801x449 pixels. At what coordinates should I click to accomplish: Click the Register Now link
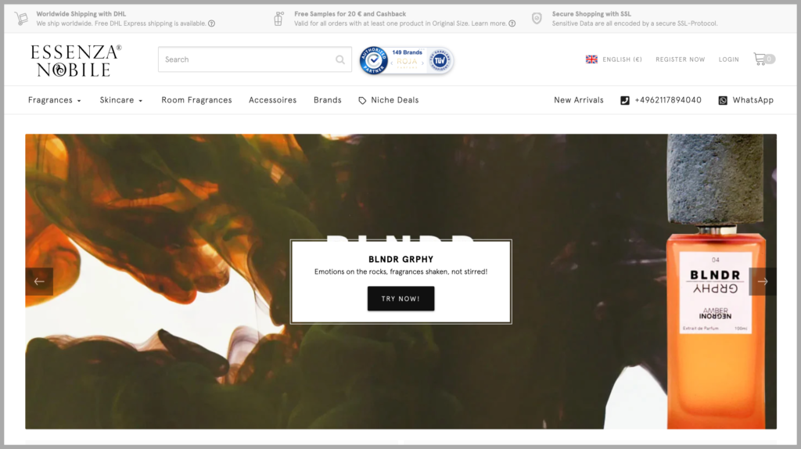(680, 59)
